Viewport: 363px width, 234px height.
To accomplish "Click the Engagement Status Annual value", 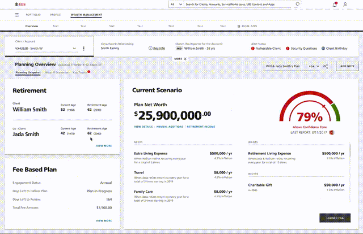I will (106, 183).
